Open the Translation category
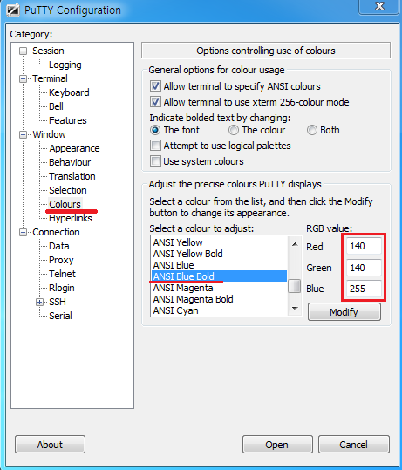This screenshot has height=470, width=402. point(72,176)
